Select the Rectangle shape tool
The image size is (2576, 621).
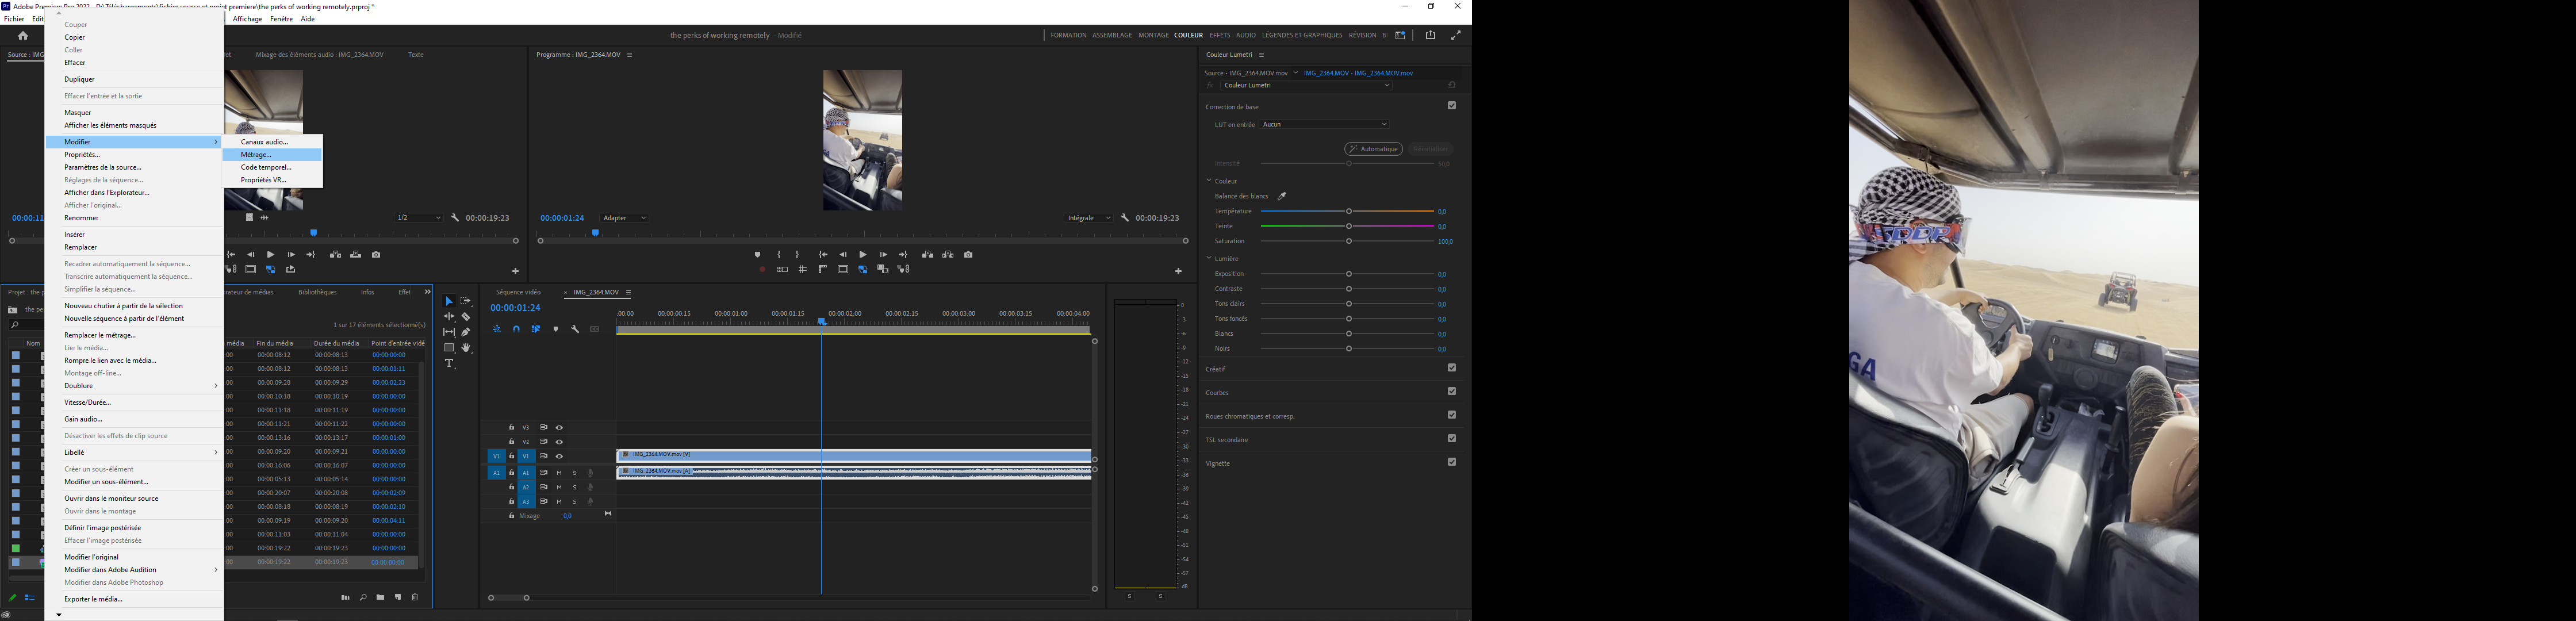[x=449, y=348]
